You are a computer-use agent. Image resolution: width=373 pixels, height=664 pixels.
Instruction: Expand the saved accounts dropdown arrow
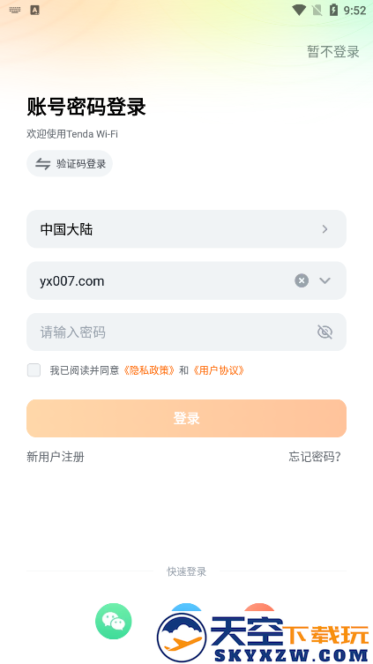[x=325, y=280]
